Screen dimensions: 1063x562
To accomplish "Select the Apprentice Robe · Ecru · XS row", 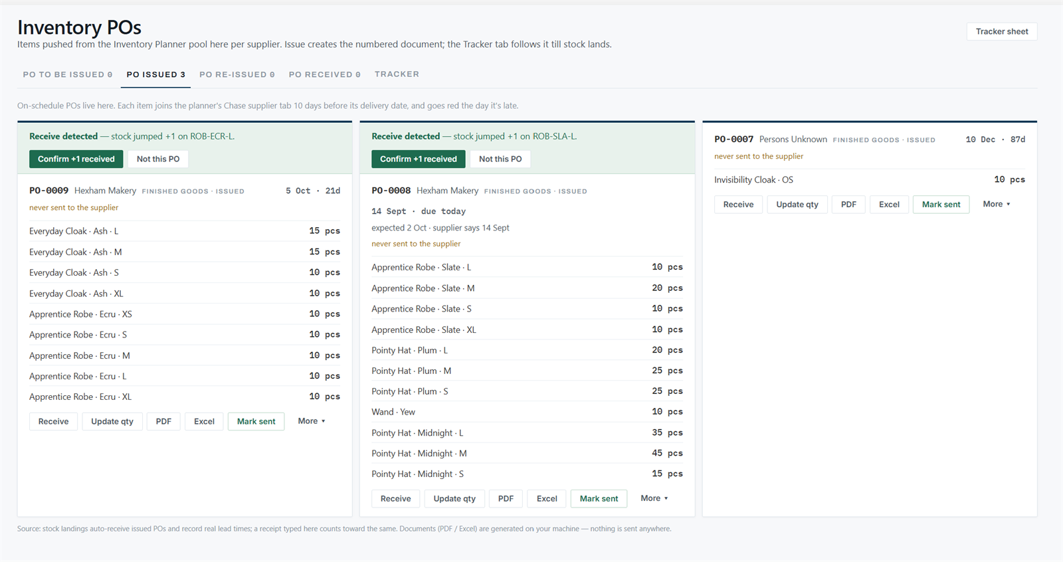I will coord(185,314).
